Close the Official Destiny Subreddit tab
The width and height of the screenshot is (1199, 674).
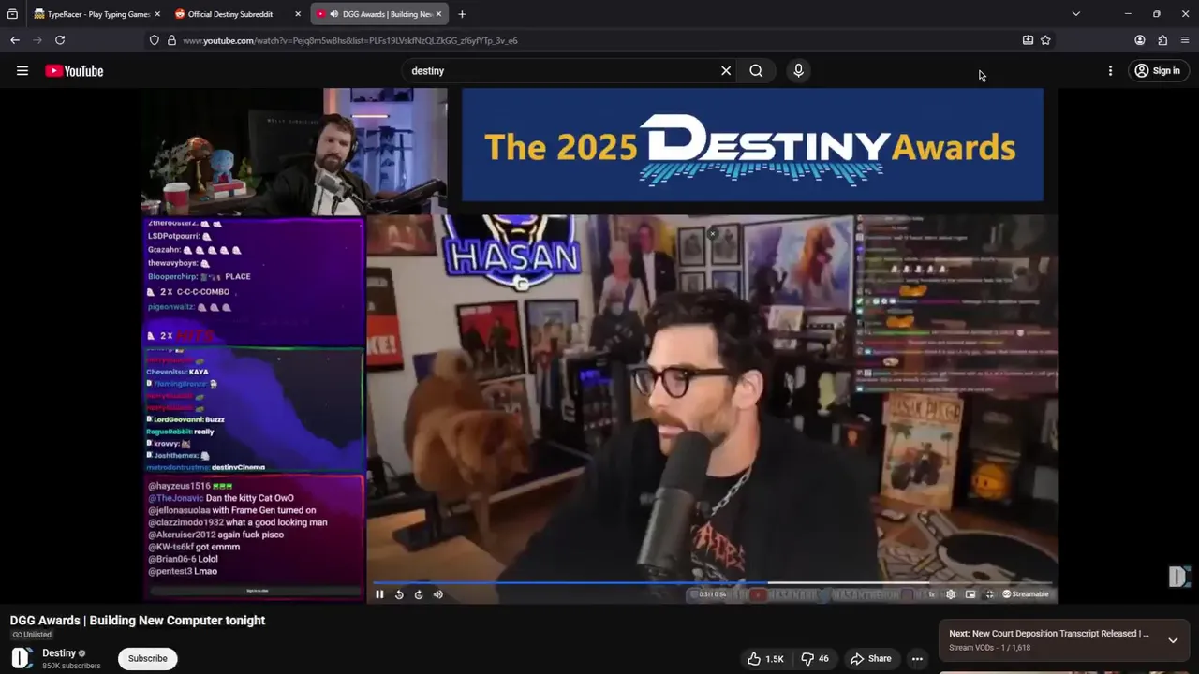pyautogui.click(x=298, y=14)
